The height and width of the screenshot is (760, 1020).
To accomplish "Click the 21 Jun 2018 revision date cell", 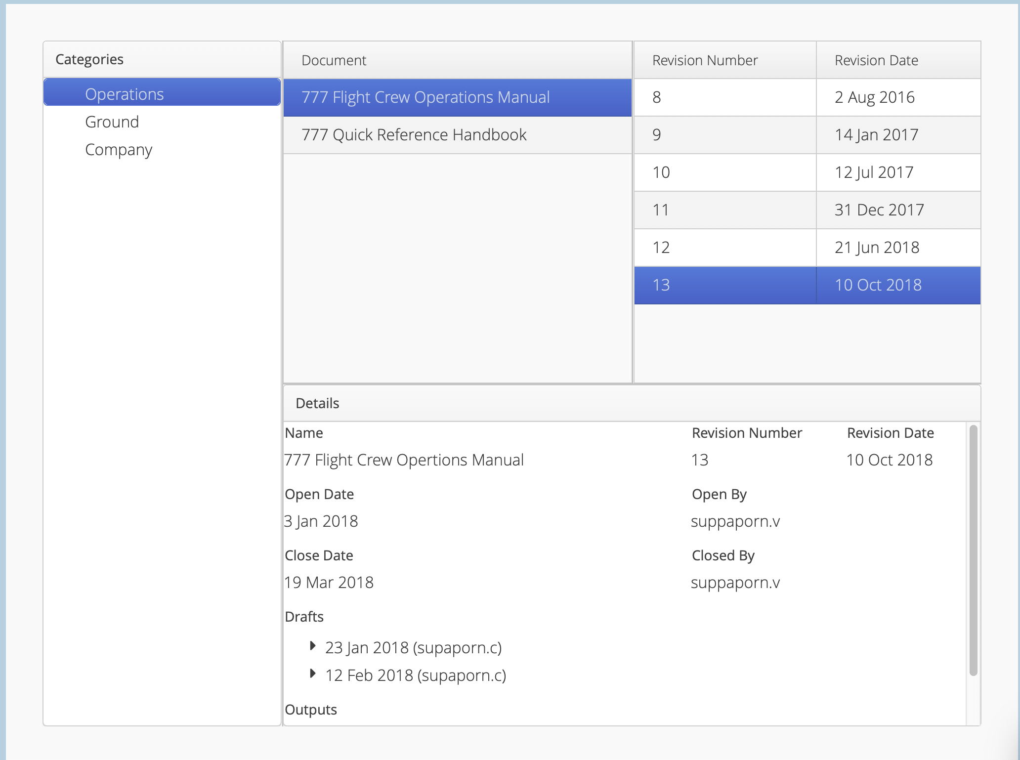I will 877,248.
